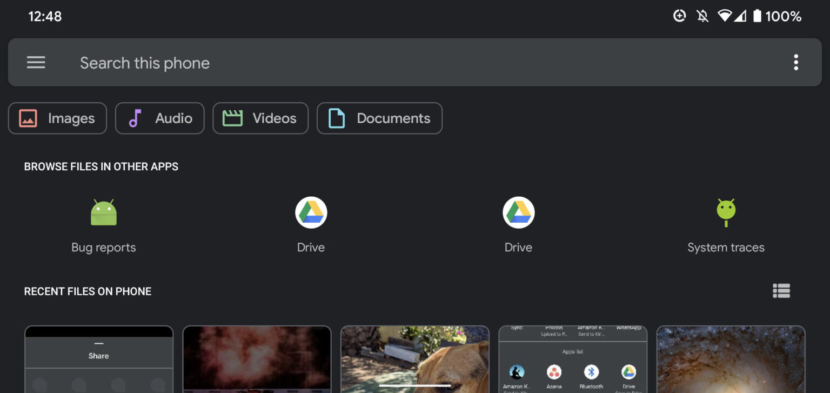Select the Audio filter chip
830x393 pixels.
click(160, 118)
